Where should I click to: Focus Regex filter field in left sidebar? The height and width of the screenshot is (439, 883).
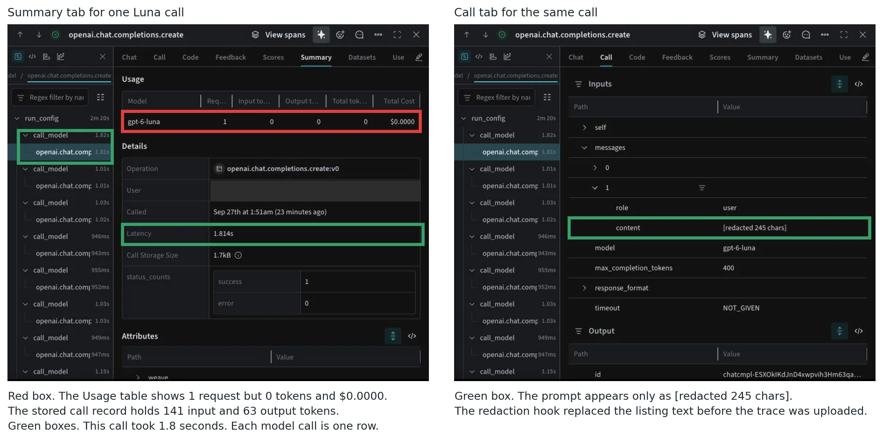coord(49,97)
